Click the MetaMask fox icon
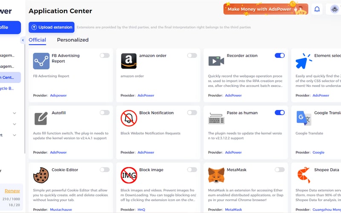 [216, 175]
